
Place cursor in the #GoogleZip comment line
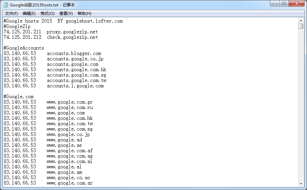(x=17, y=26)
